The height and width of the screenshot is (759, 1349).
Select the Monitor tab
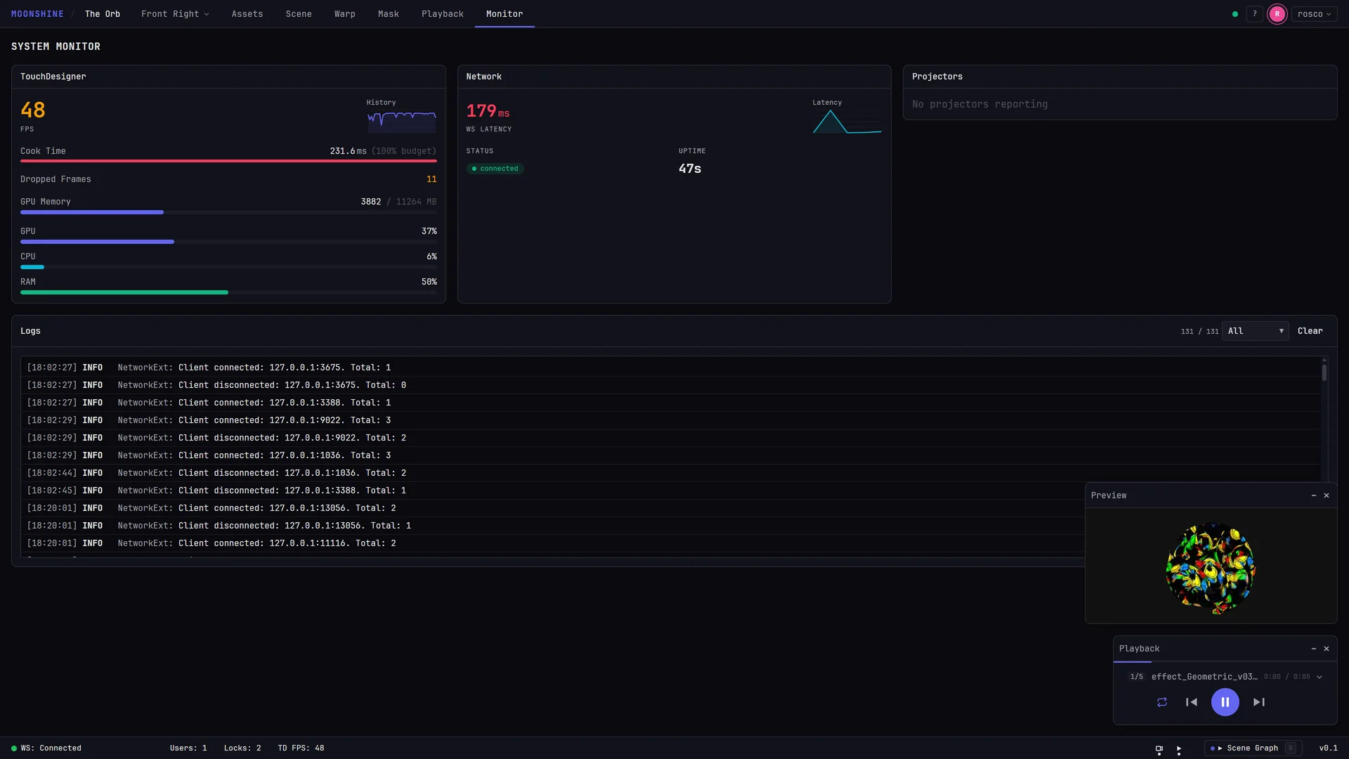(504, 14)
